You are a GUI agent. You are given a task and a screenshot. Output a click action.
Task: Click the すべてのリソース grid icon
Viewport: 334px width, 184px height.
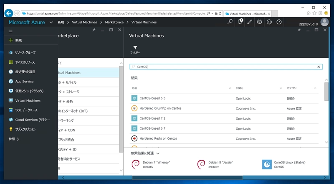click(x=11, y=62)
